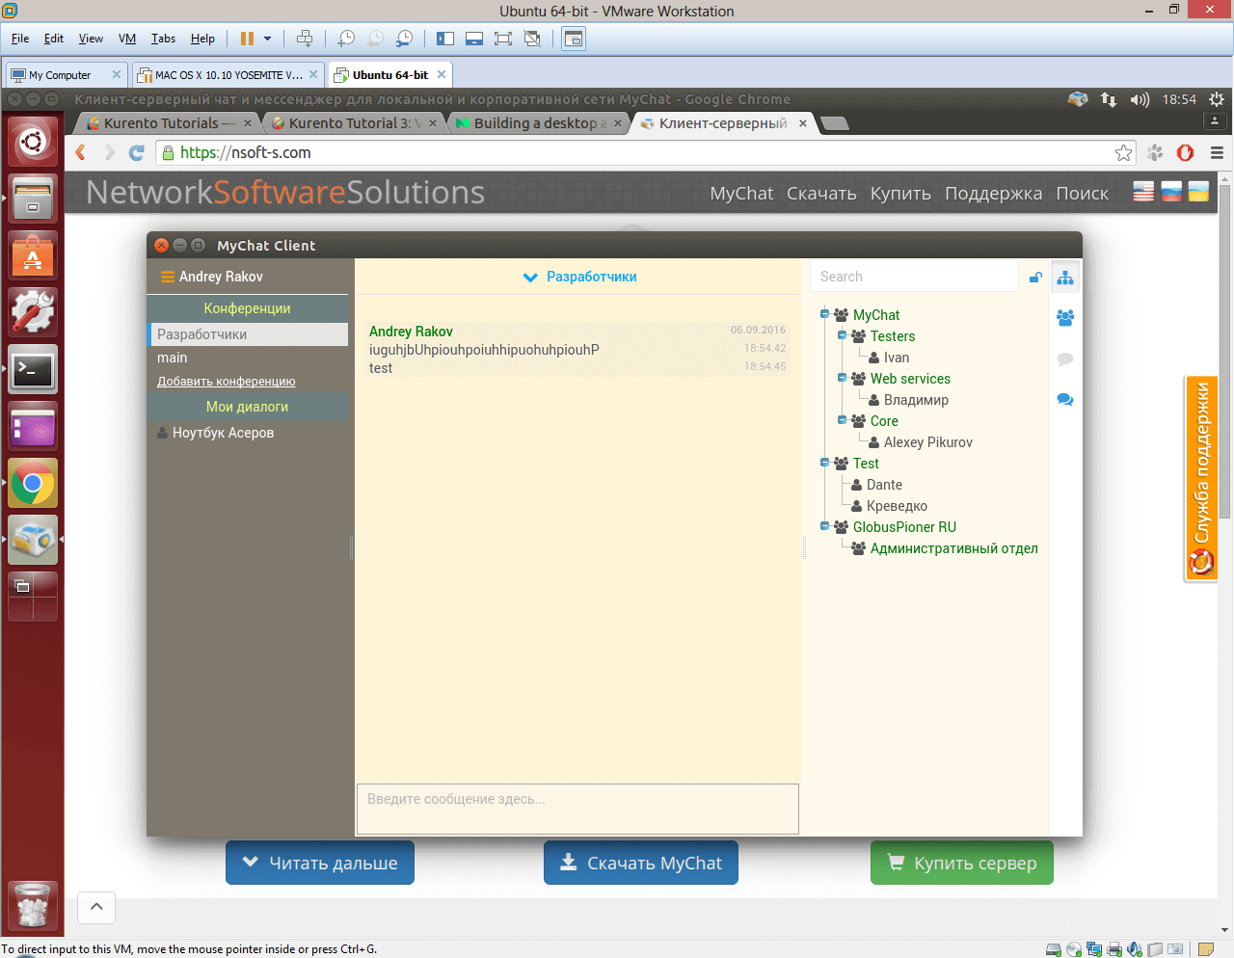
Task: Open the Ubuntu power/session gear menu
Action: [1217, 99]
